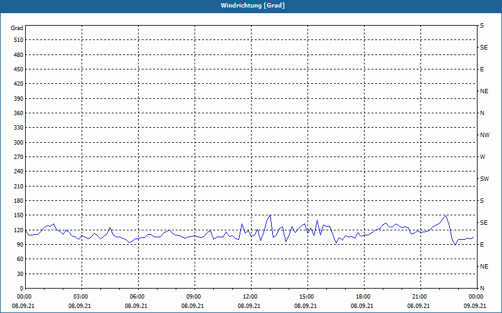Screen dimensions: 502x313
Task: Click the N compass label level with 360
Action: pos(482,113)
